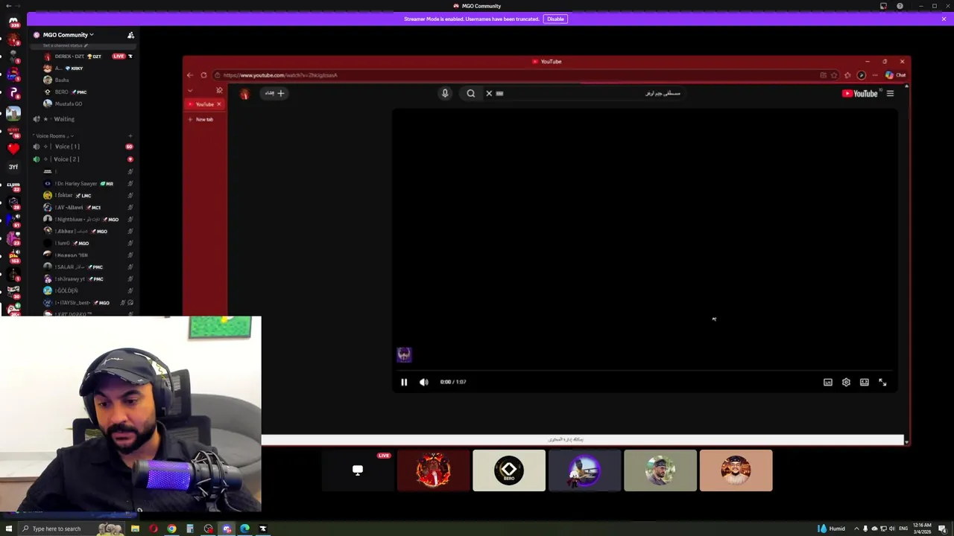The image size is (954, 536).
Task: Mute the YouTube video volume
Action: pyautogui.click(x=423, y=382)
